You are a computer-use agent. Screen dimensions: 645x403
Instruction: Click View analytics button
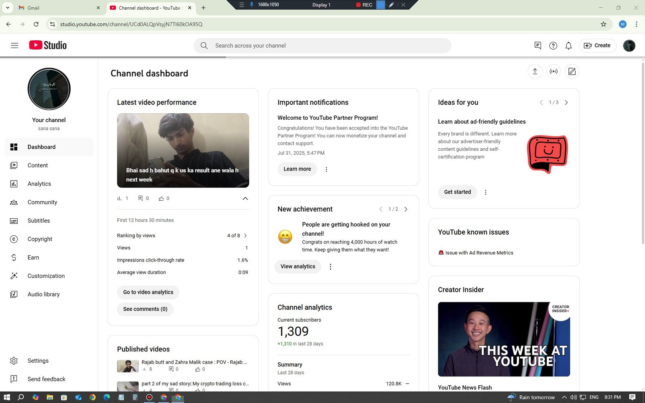tap(298, 267)
